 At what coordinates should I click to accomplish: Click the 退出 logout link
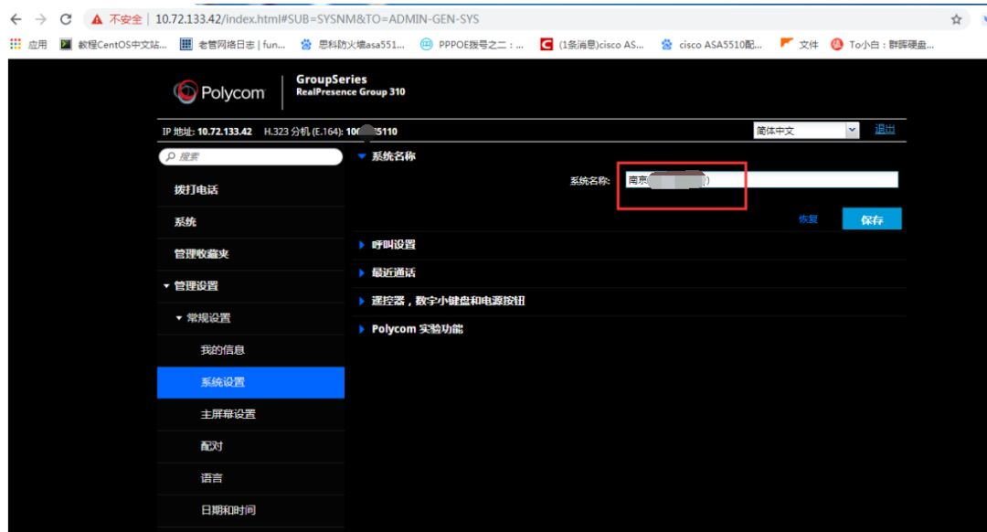(x=884, y=130)
